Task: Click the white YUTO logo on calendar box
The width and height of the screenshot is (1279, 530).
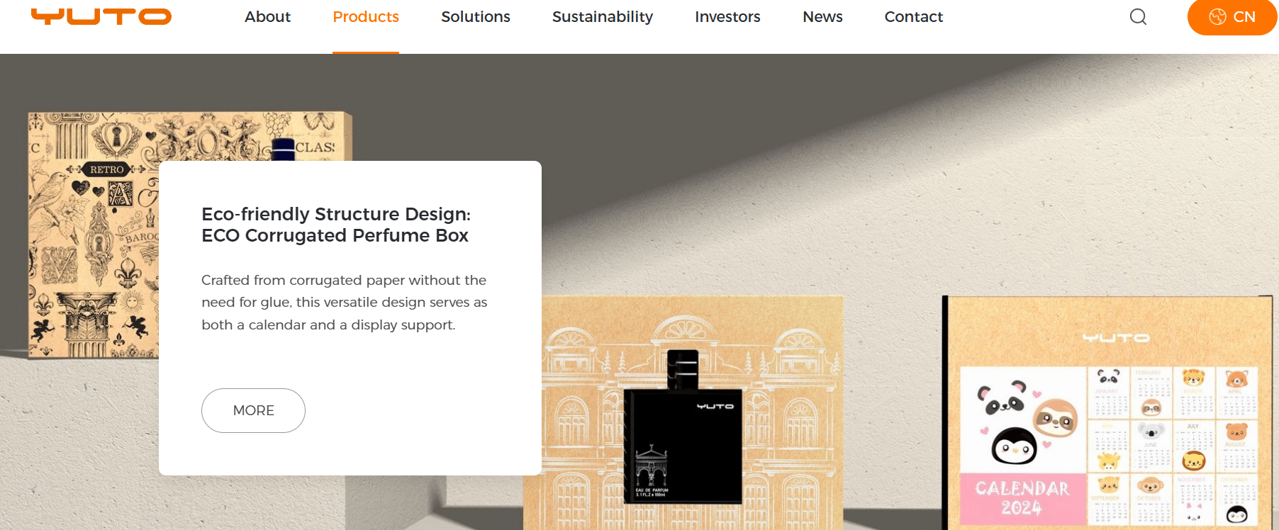Action: 1116,338
